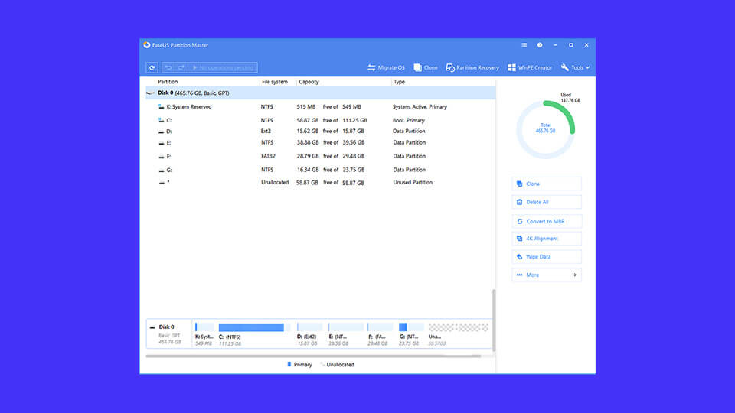
Task: Click the horizontal scrollbar below disk map
Action: 313,356
